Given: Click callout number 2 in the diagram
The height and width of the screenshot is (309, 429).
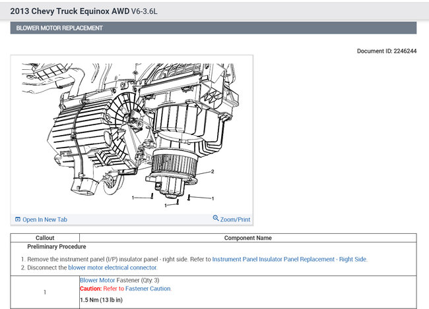Looking at the screenshot, I should click(213, 172).
